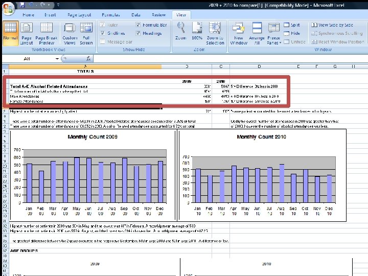
Task: Toggle the Gridlines checkbox
Action: pyautogui.click(x=112, y=33)
